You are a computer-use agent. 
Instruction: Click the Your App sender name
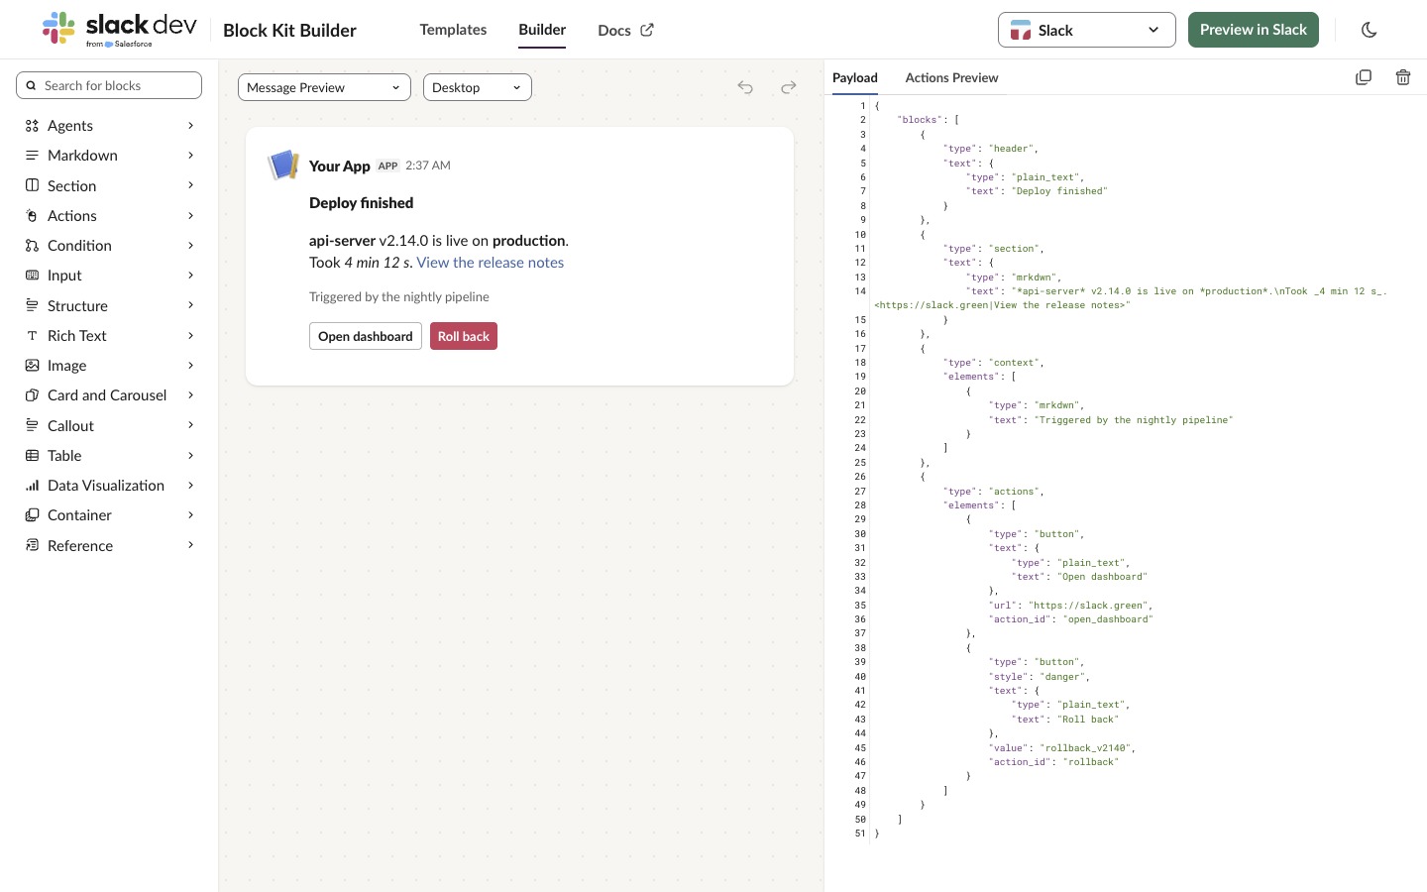pos(340,166)
